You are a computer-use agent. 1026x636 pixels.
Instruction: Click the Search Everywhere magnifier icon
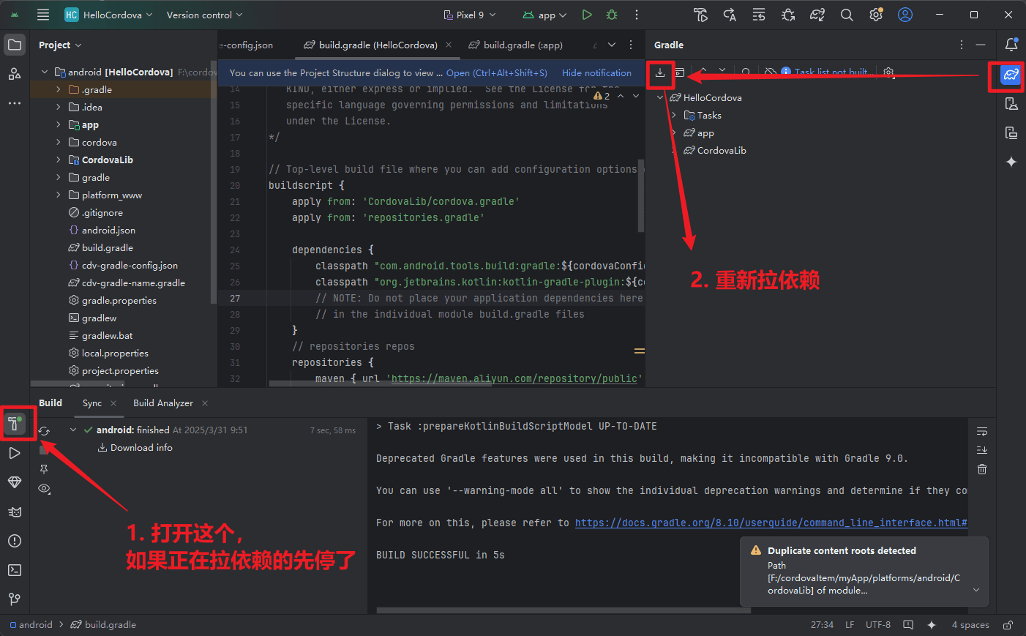click(847, 15)
